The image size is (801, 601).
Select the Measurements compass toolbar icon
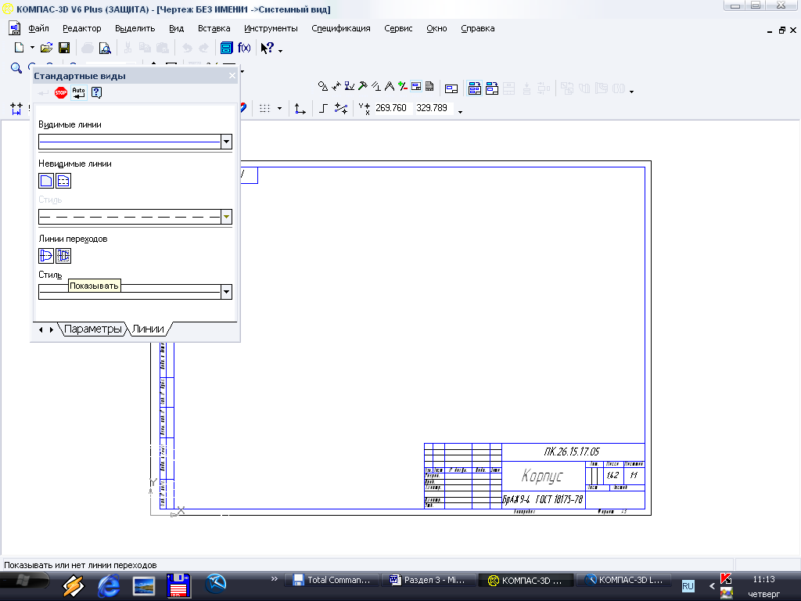[390, 86]
